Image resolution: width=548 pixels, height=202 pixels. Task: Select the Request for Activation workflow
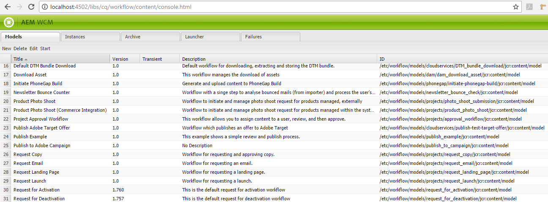[x=274, y=190]
